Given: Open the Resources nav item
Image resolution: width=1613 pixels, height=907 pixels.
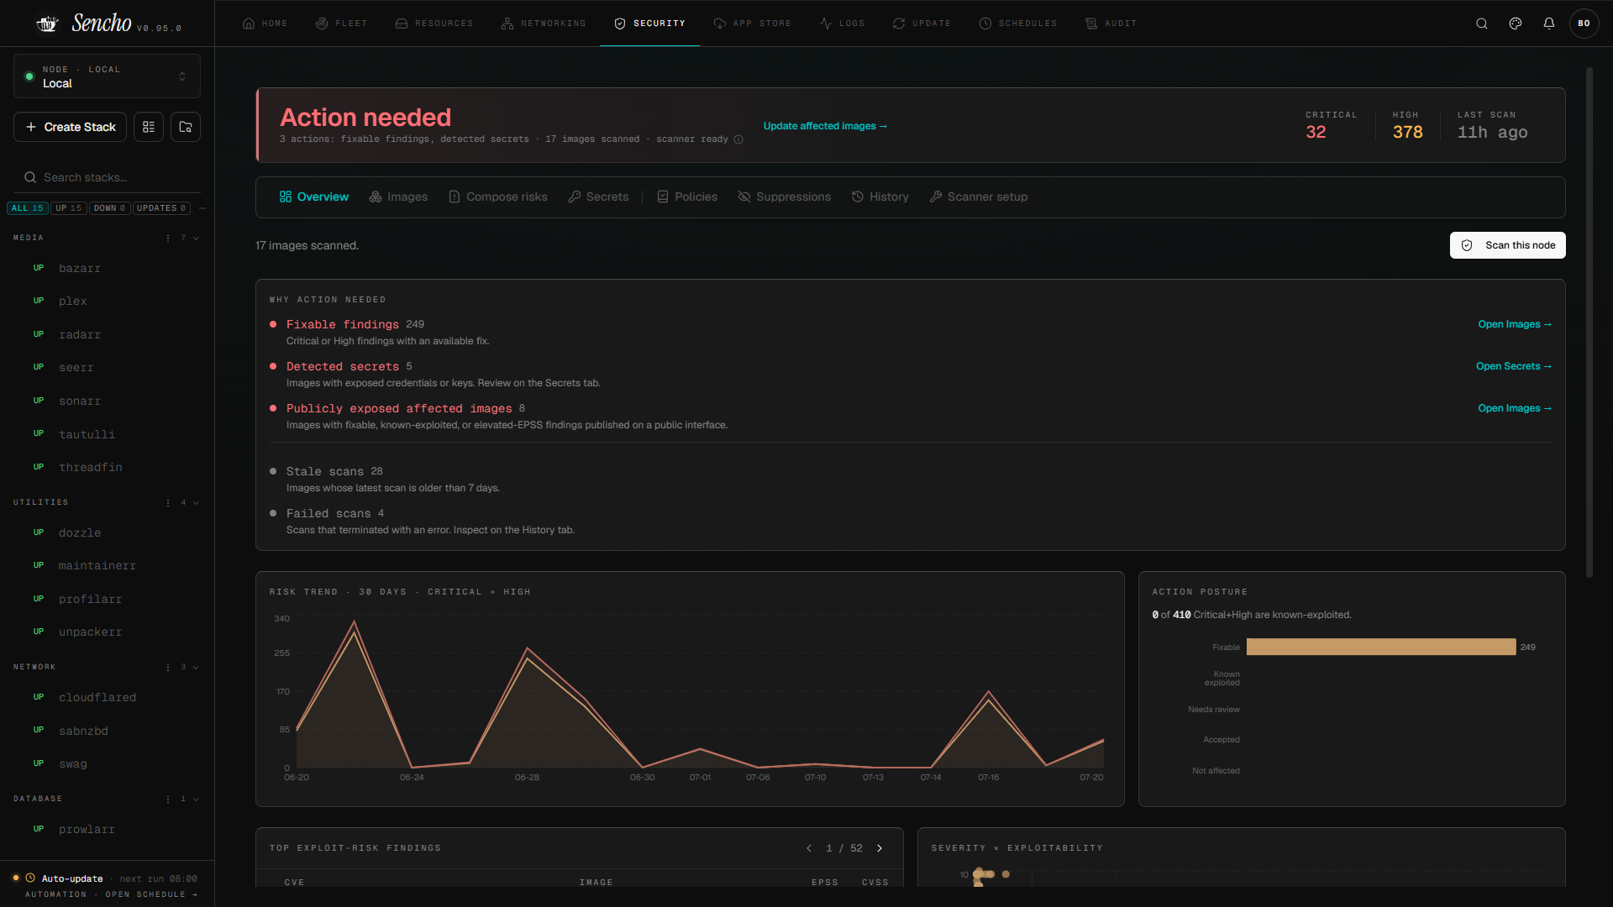Looking at the screenshot, I should click(434, 24).
